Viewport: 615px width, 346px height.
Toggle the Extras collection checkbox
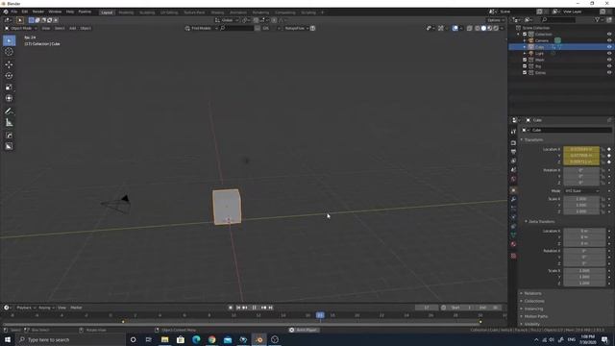tap(525, 73)
